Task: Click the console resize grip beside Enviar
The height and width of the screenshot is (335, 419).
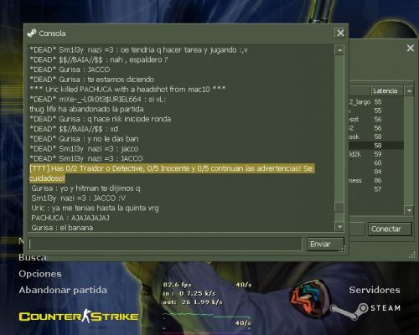Action: (343, 250)
